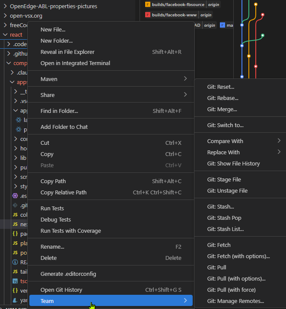
Task: Click the red commit node atop graph
Action: tap(263, 15)
